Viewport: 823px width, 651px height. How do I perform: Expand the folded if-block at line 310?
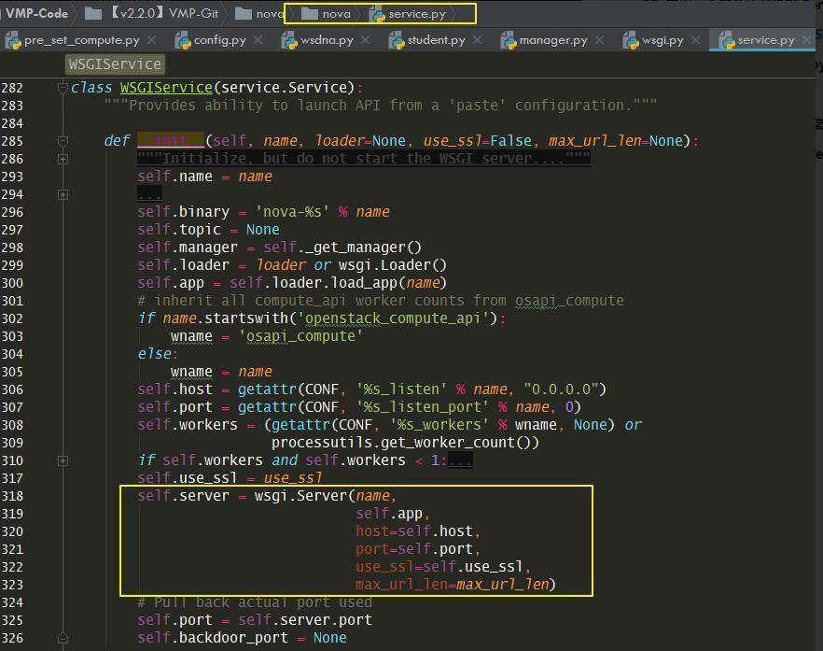click(x=63, y=460)
